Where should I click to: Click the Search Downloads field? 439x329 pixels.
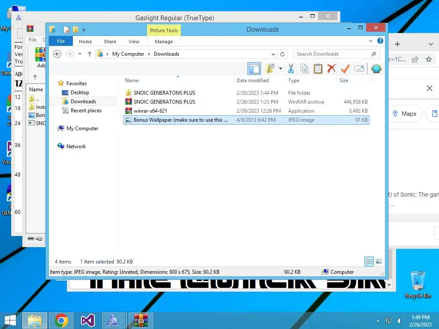tap(336, 54)
